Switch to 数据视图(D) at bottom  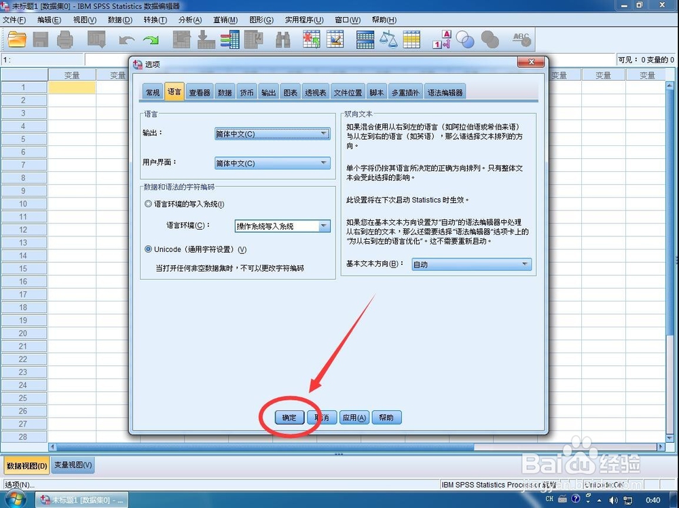(x=26, y=466)
